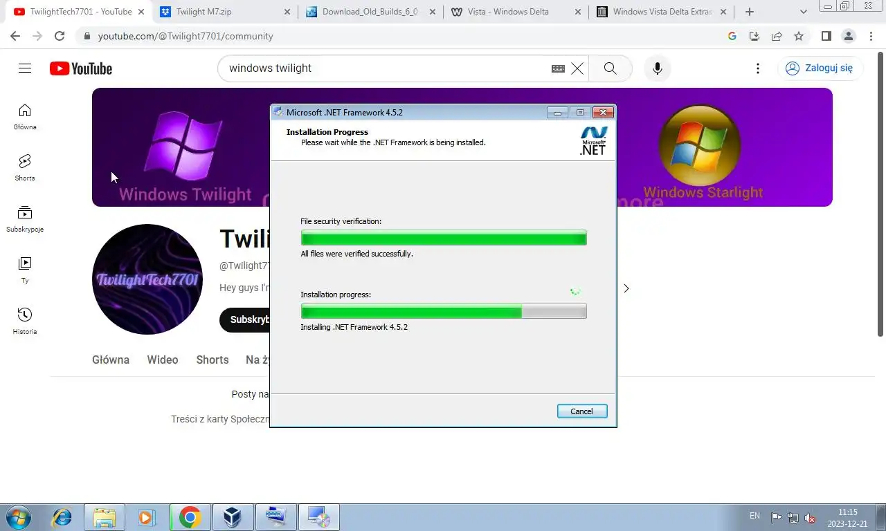Open Historia in the YouTube sidebar
The image size is (886, 531).
point(25,322)
